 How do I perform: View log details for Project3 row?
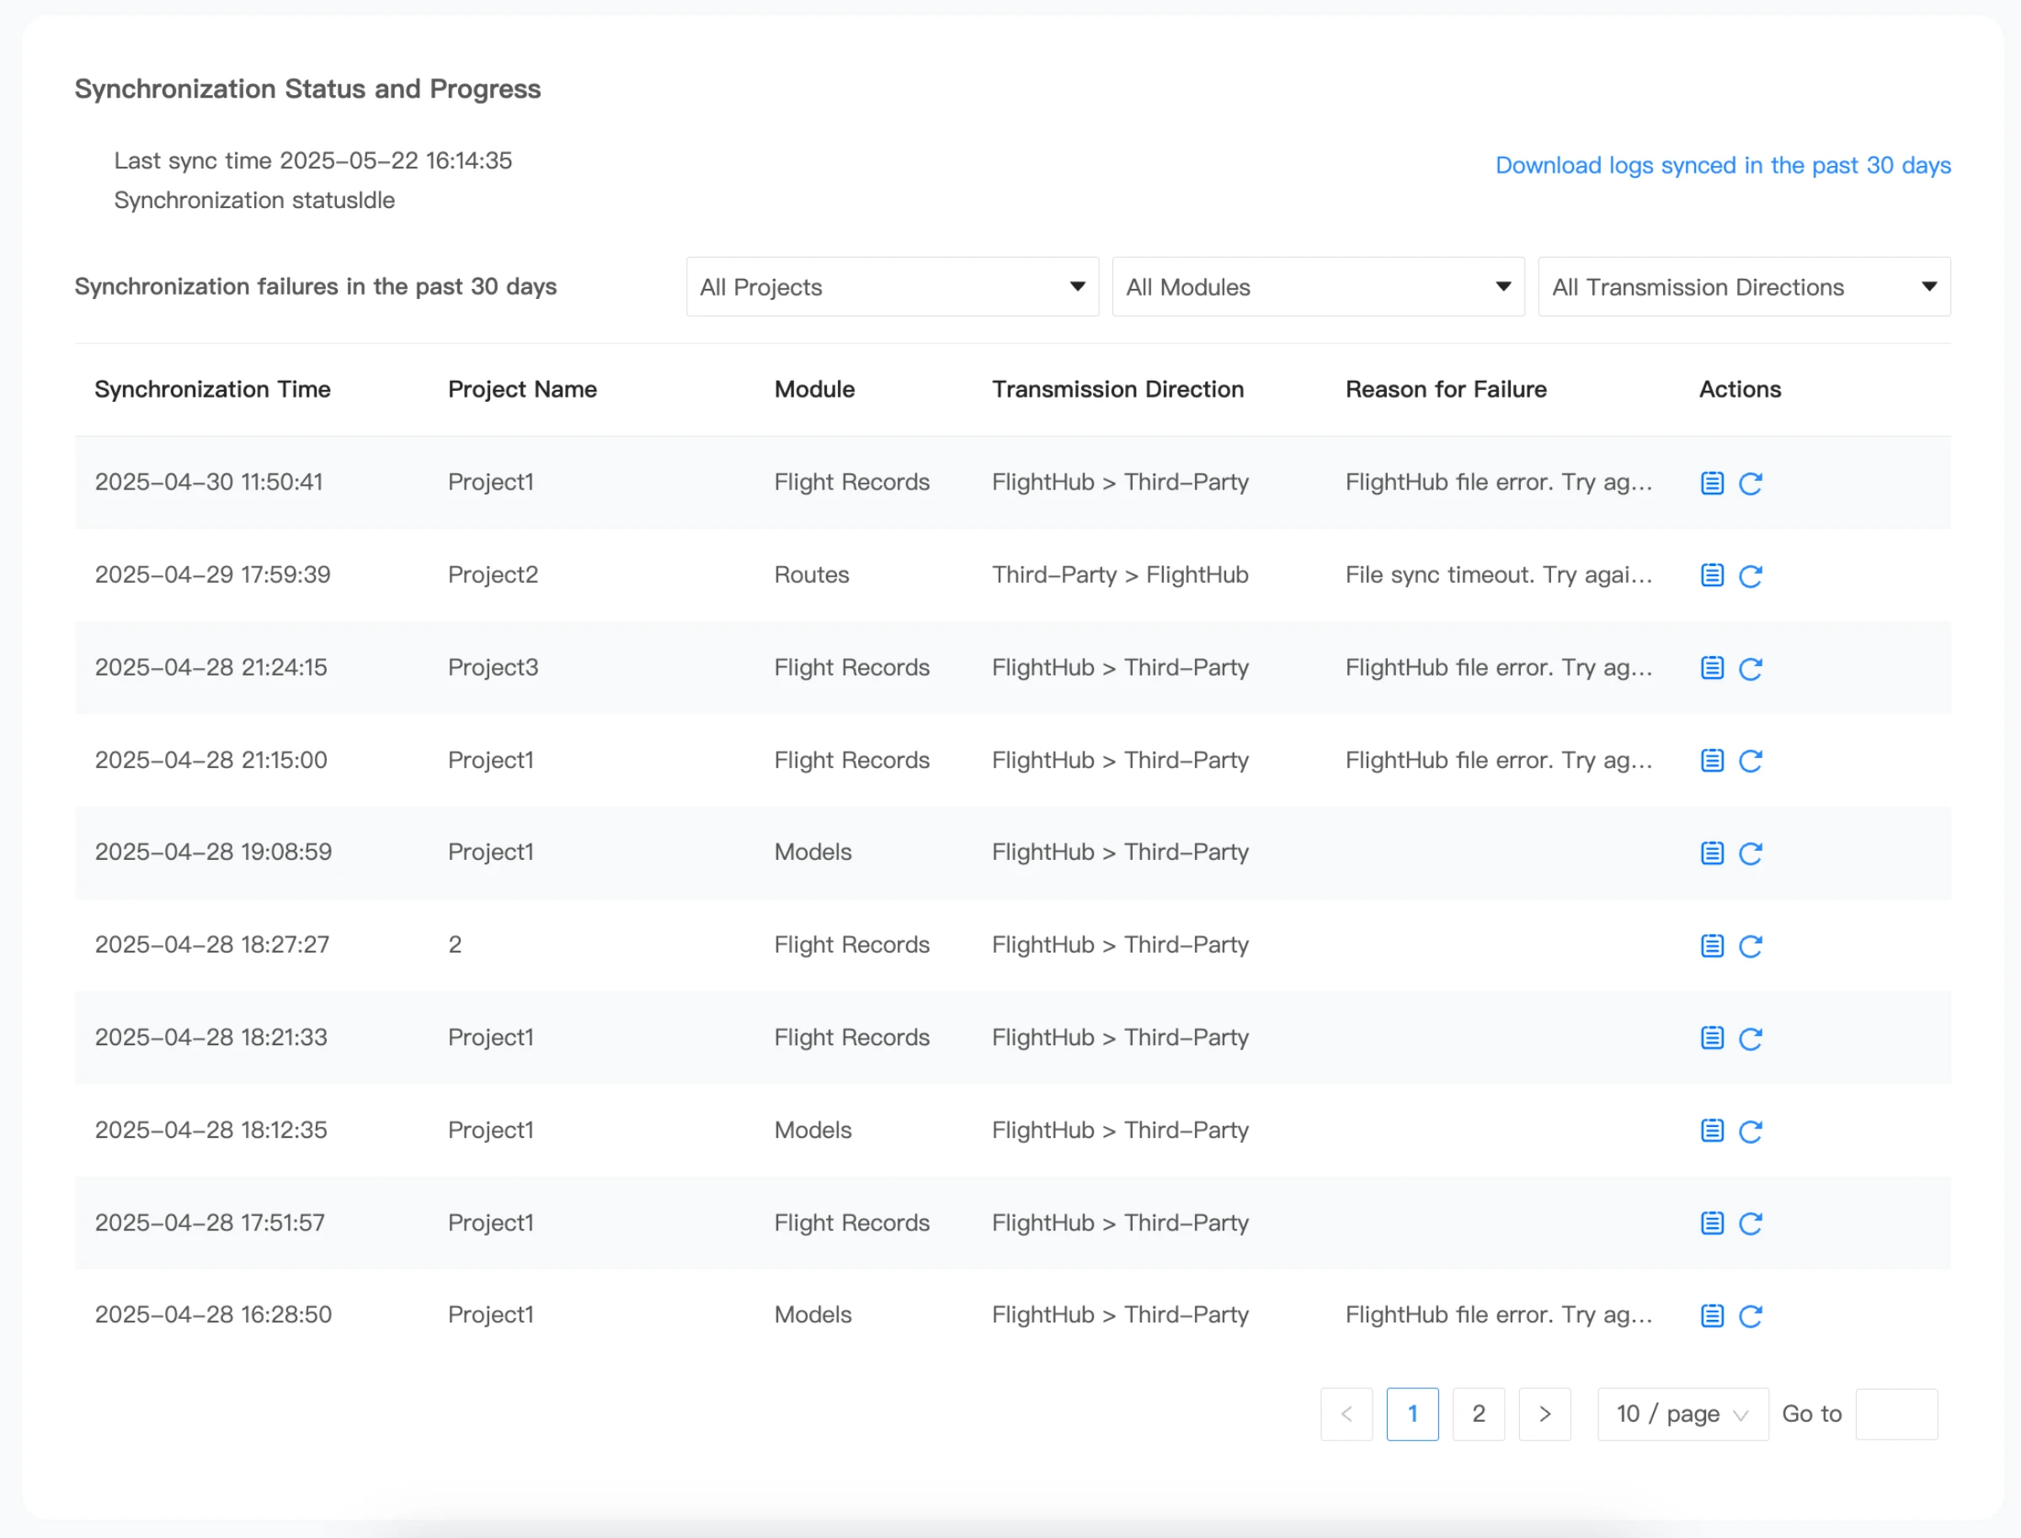pyautogui.click(x=1712, y=668)
